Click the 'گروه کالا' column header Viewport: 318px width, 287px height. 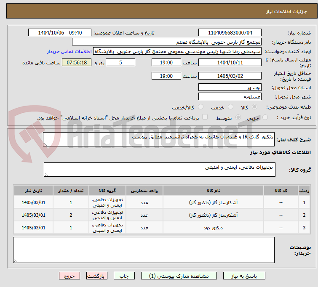click(107, 191)
